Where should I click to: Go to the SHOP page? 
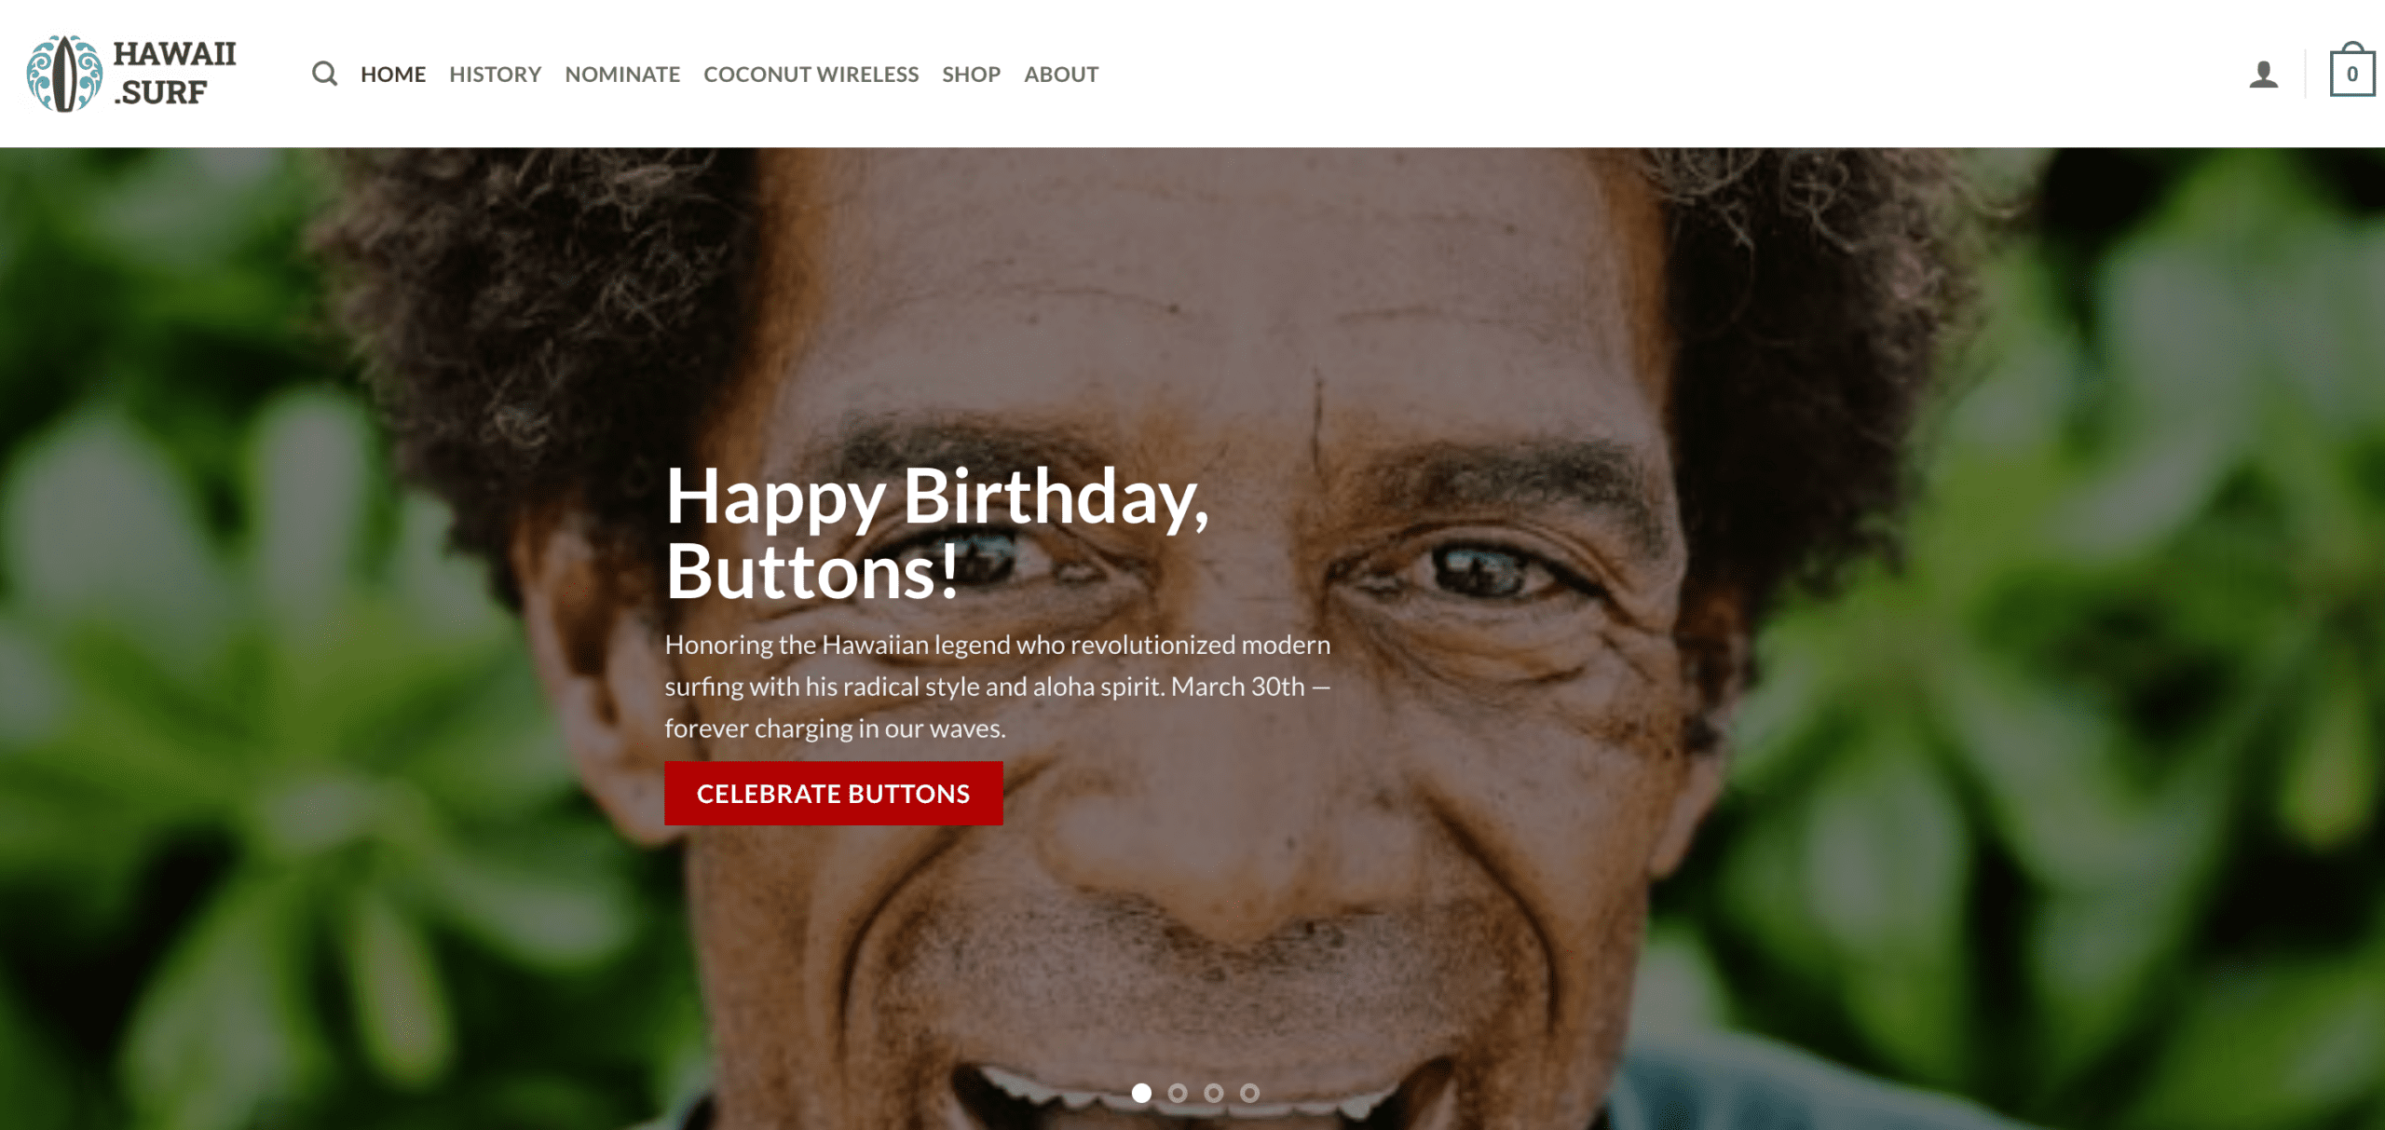click(971, 74)
